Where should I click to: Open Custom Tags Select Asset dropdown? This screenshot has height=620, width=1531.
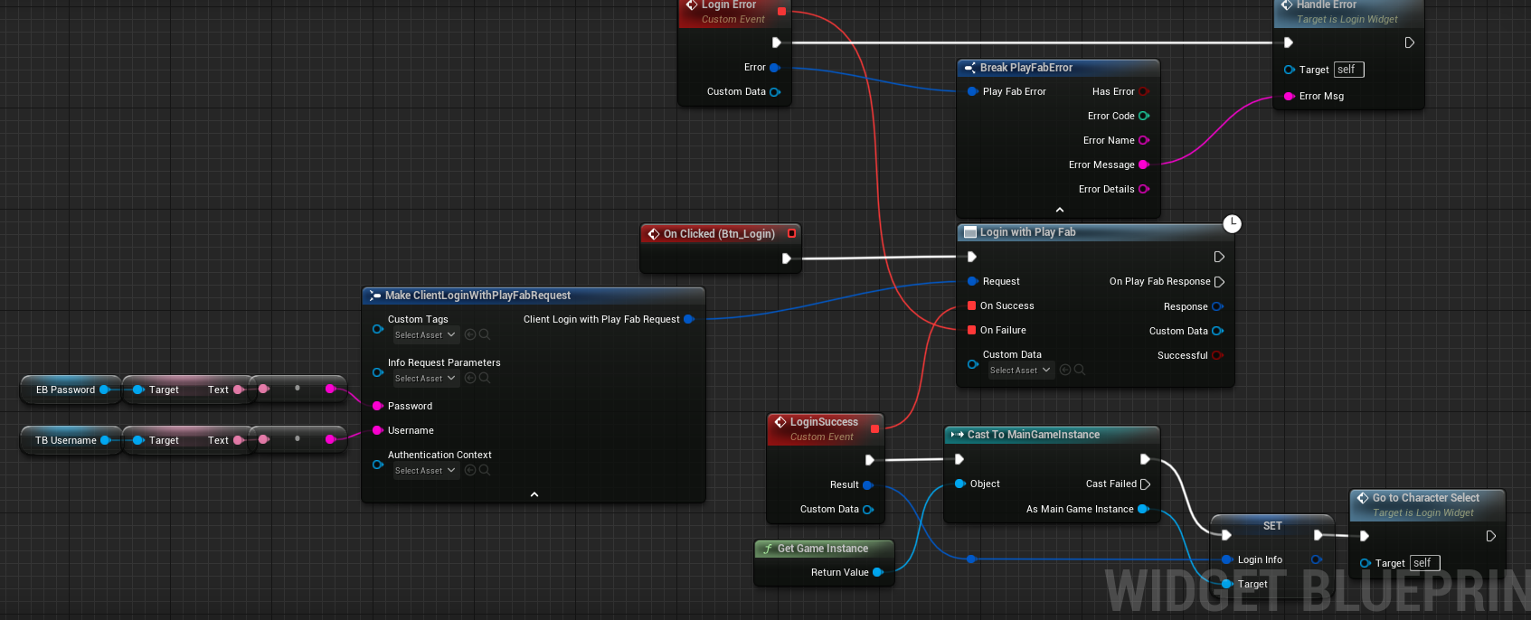point(425,335)
